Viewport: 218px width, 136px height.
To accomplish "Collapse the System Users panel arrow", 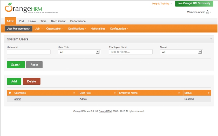I will pos(211,39).
